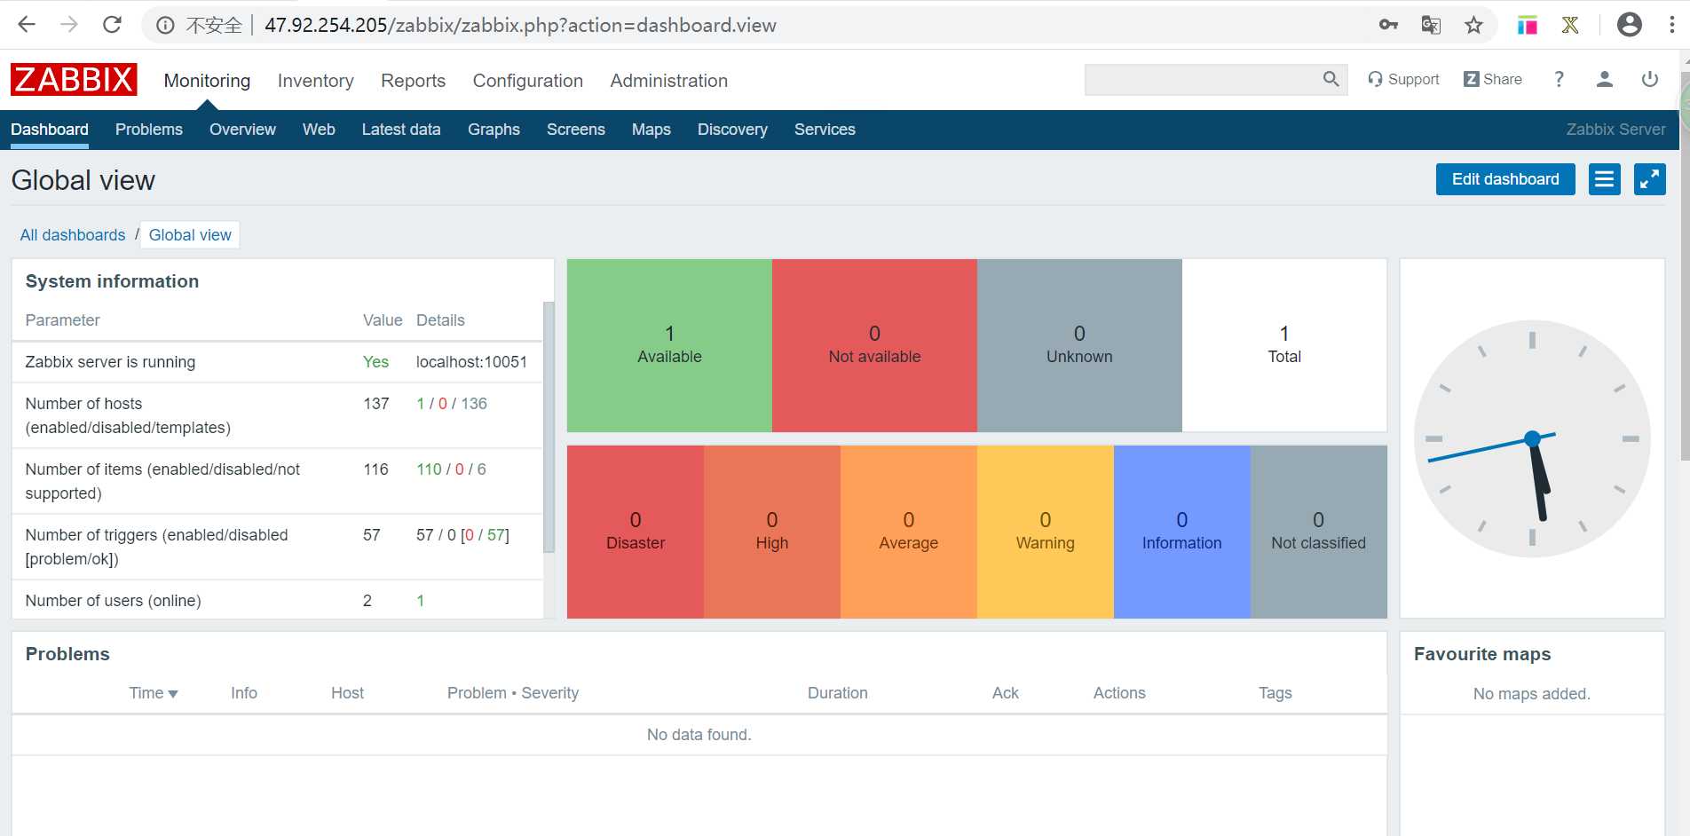This screenshot has width=1690, height=836.
Task: Sign out using power icon
Action: coord(1649,79)
